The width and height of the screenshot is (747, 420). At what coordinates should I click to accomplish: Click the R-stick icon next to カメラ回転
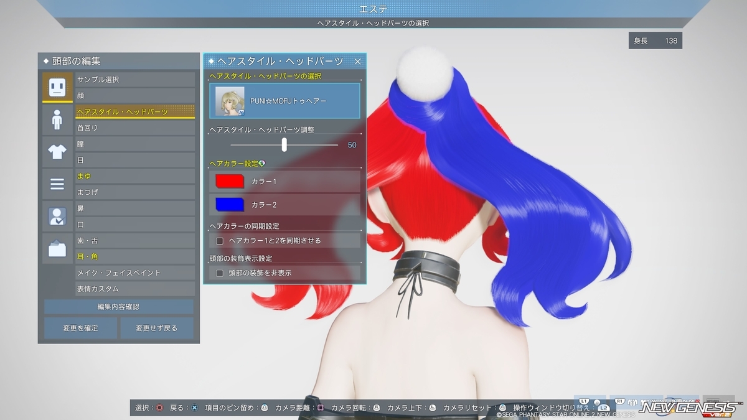coord(377,408)
